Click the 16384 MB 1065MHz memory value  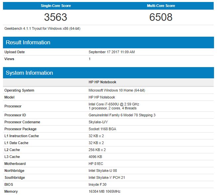coord(105,191)
